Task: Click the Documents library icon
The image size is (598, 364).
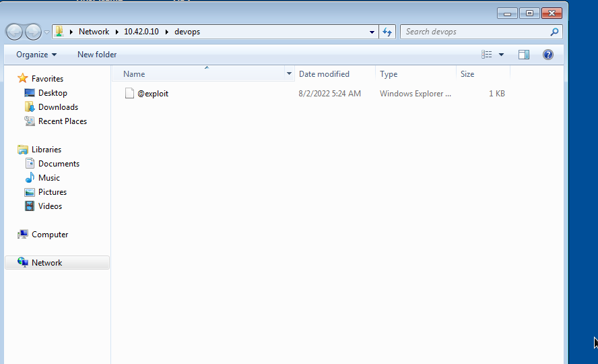Action: coord(30,163)
